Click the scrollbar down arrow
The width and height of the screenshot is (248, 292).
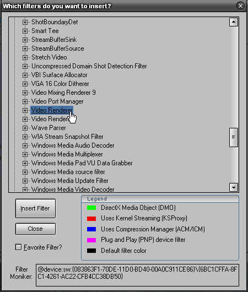[234, 187]
